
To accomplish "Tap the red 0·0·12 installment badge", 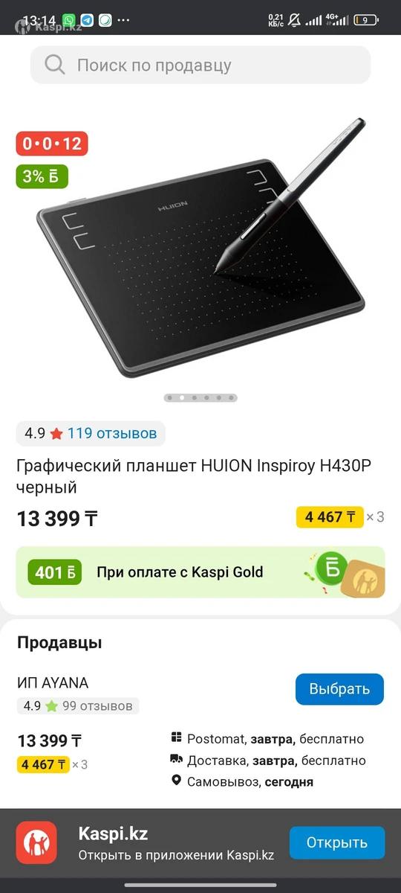I will (52, 144).
